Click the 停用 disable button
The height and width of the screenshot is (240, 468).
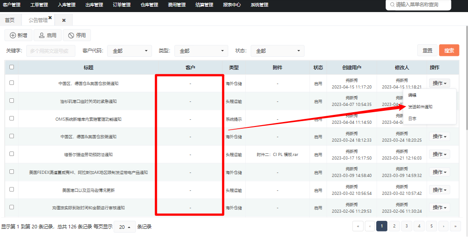pos(77,35)
